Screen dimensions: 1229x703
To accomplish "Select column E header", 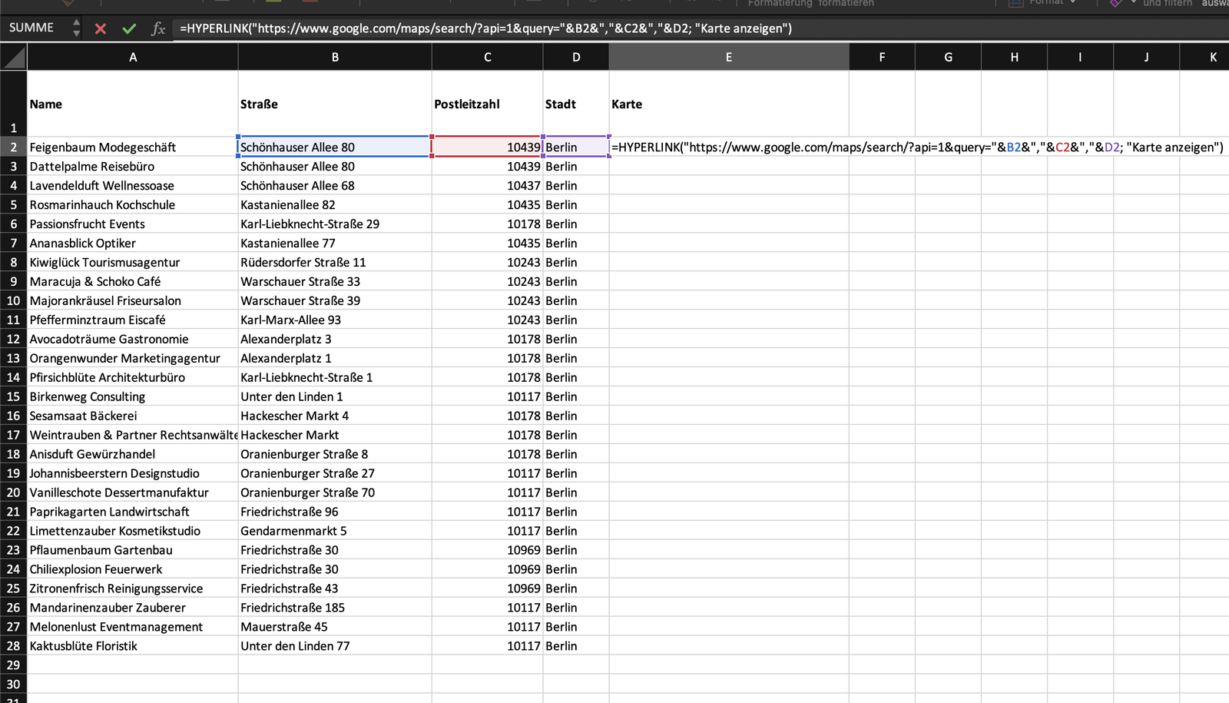I will click(x=729, y=57).
